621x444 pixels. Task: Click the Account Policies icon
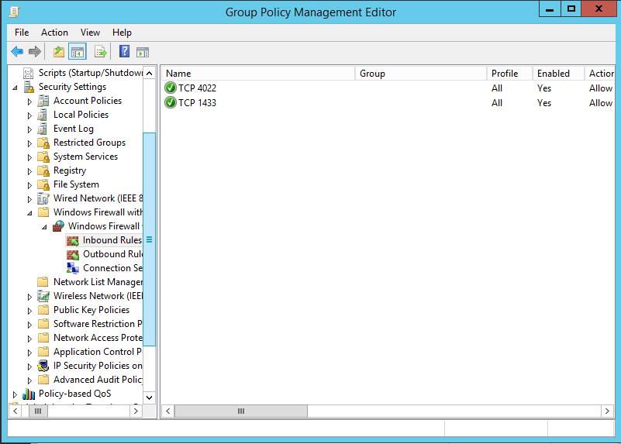[43, 101]
